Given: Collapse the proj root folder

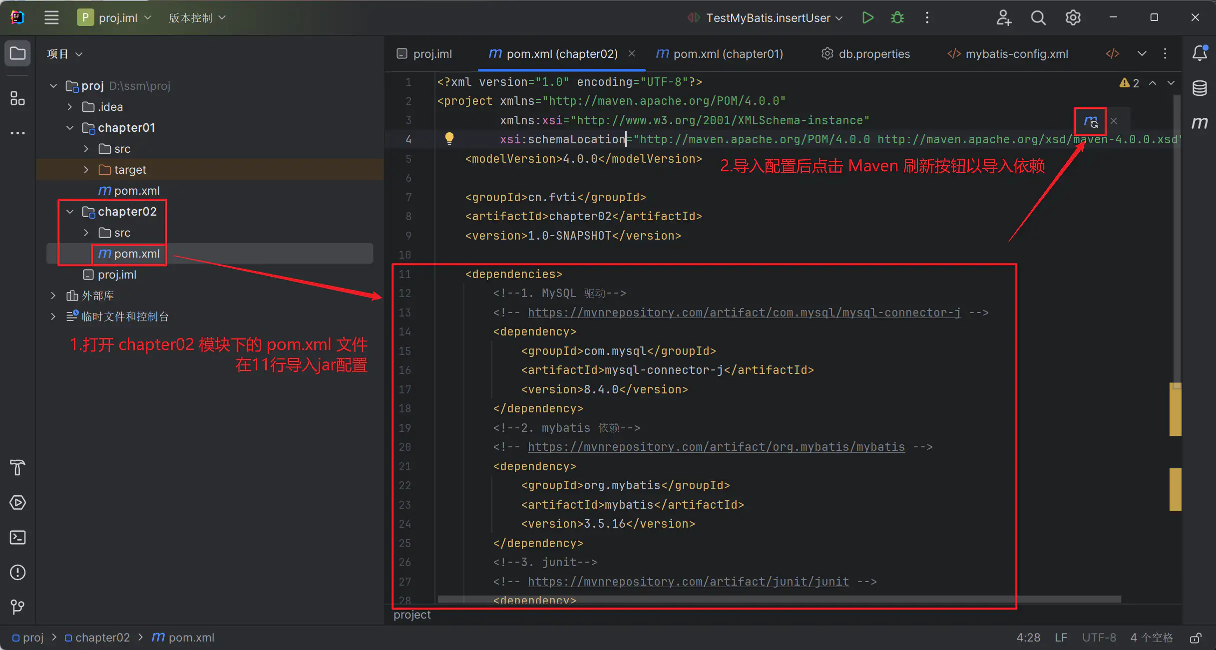Looking at the screenshot, I should (53, 86).
